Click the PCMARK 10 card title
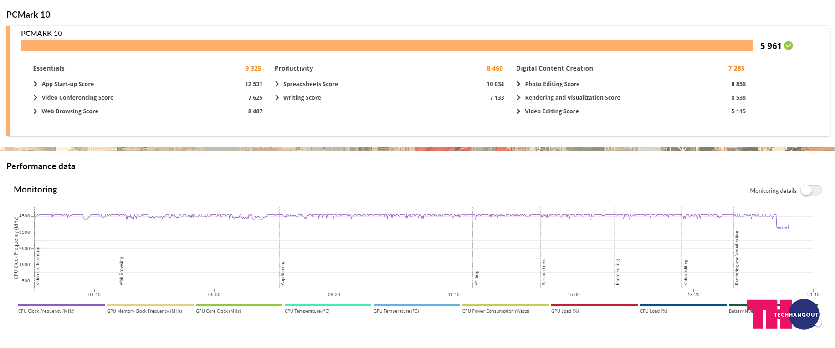Viewport: 835px width, 348px height. point(41,33)
